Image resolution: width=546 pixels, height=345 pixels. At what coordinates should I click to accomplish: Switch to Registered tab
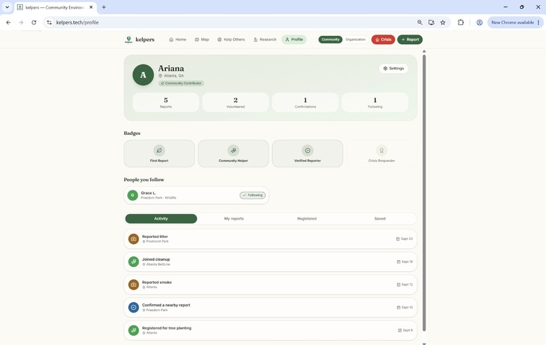pyautogui.click(x=307, y=218)
